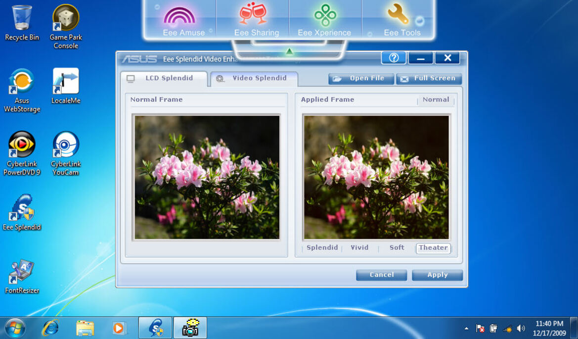Screen dimensions: 578x339
Task: Select Eee Splendid desktop shortcut
Action: 22,212
